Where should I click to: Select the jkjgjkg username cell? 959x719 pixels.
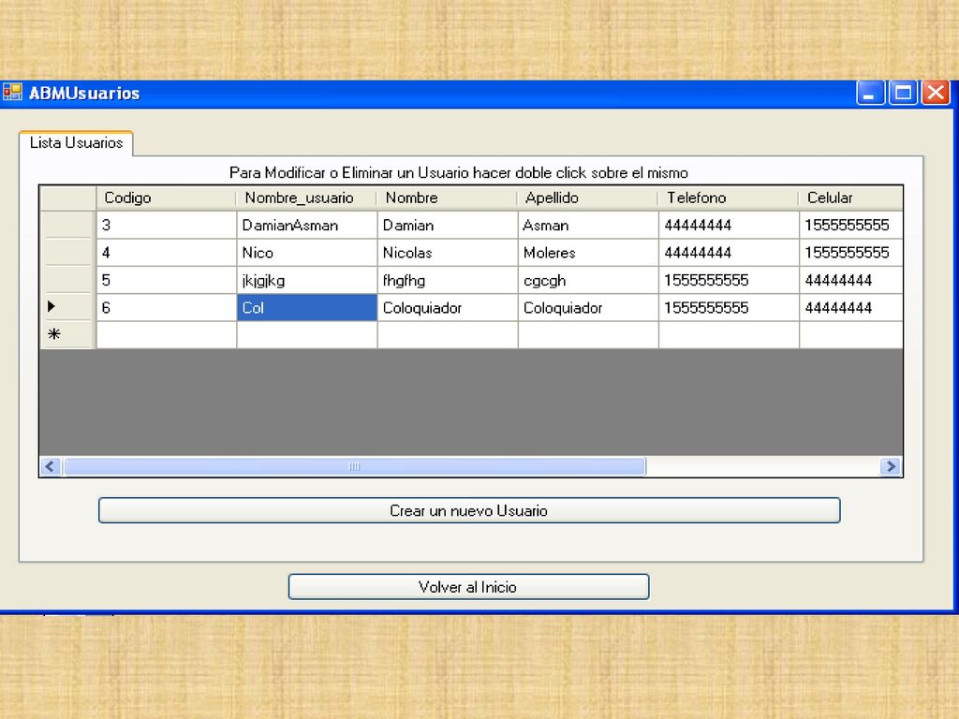[307, 280]
